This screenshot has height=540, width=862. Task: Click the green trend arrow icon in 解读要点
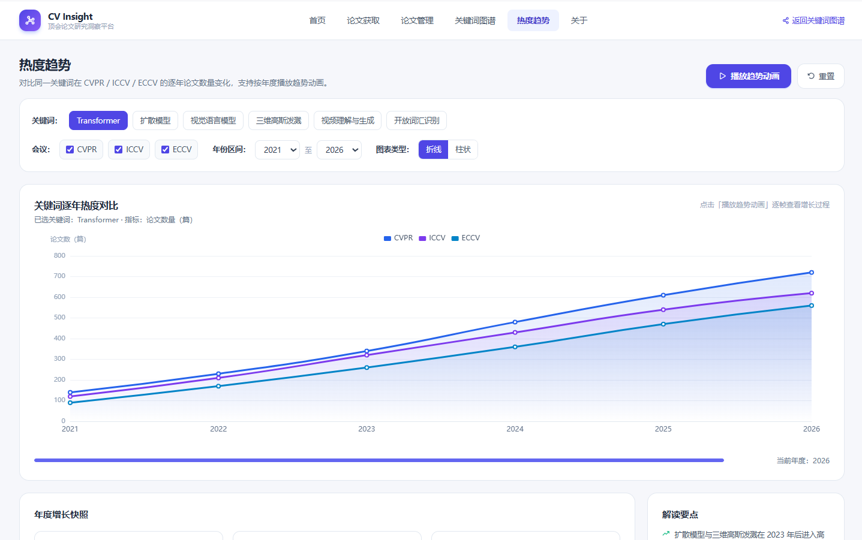click(666, 533)
